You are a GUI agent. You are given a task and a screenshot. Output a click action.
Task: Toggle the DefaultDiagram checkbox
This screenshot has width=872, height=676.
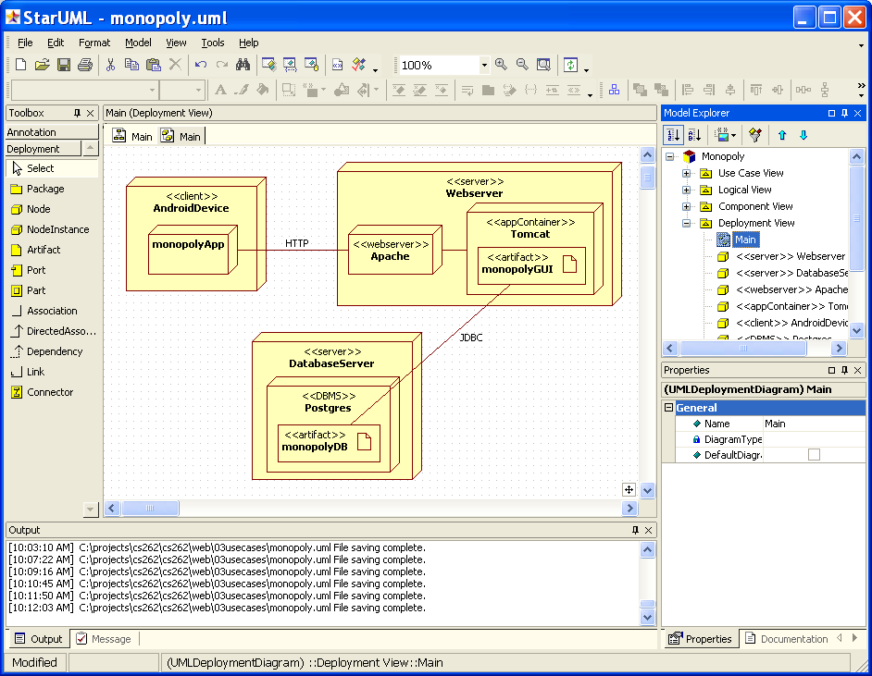click(814, 455)
